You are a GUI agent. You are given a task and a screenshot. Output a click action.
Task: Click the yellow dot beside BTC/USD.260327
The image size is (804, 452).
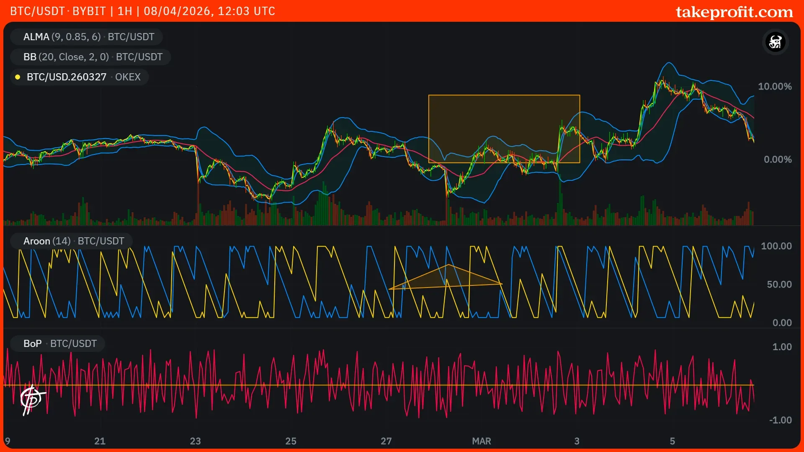[18, 77]
